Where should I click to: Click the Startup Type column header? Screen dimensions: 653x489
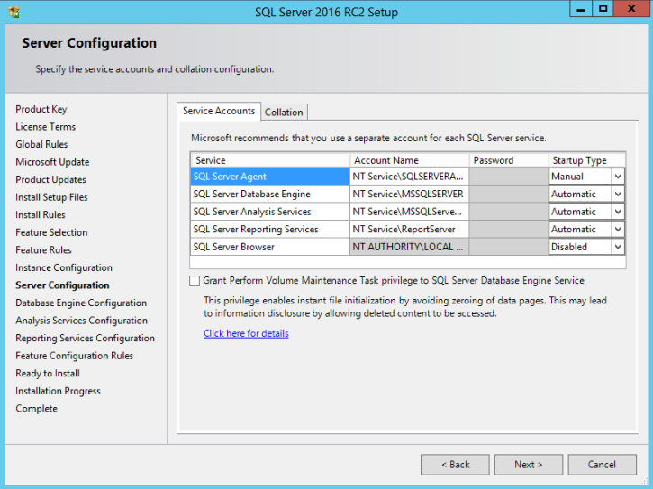[586, 160]
